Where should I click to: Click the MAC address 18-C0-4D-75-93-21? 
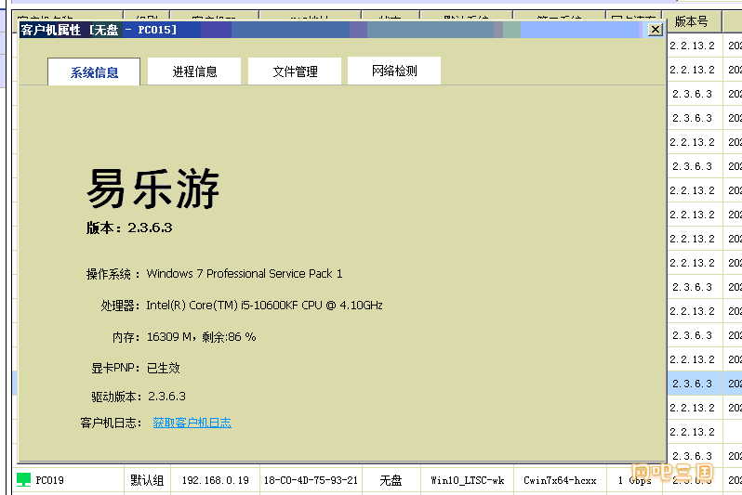pos(311,480)
